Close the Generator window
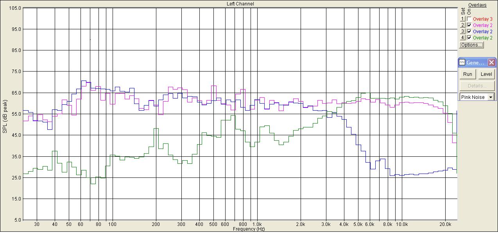Screen dimensions: 498x249 (491, 63)
